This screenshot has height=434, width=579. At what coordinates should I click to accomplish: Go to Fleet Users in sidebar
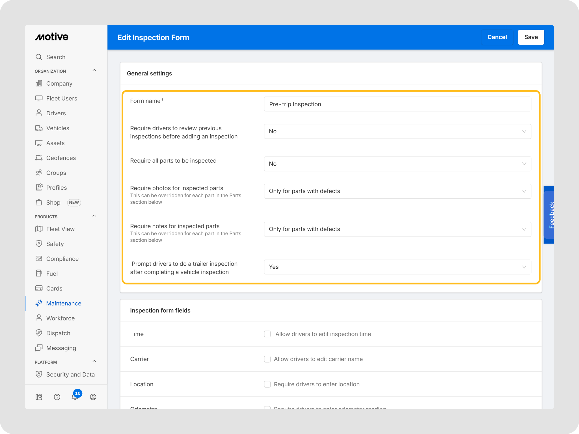coord(62,98)
